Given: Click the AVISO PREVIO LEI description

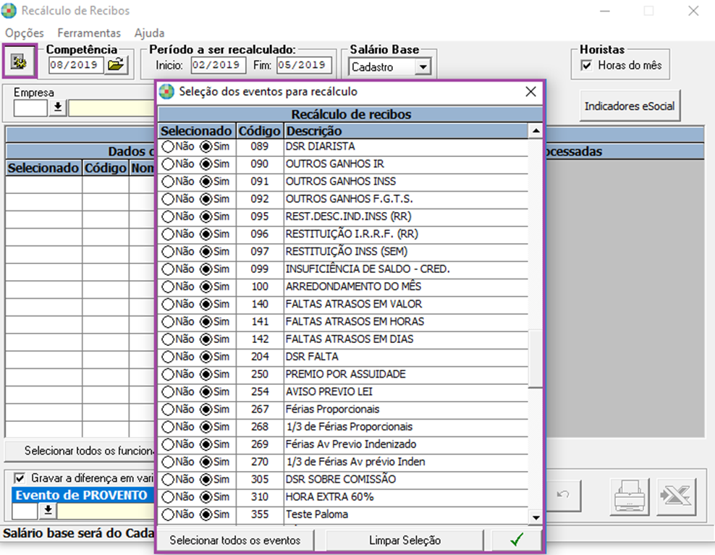Looking at the screenshot, I should point(329,391).
